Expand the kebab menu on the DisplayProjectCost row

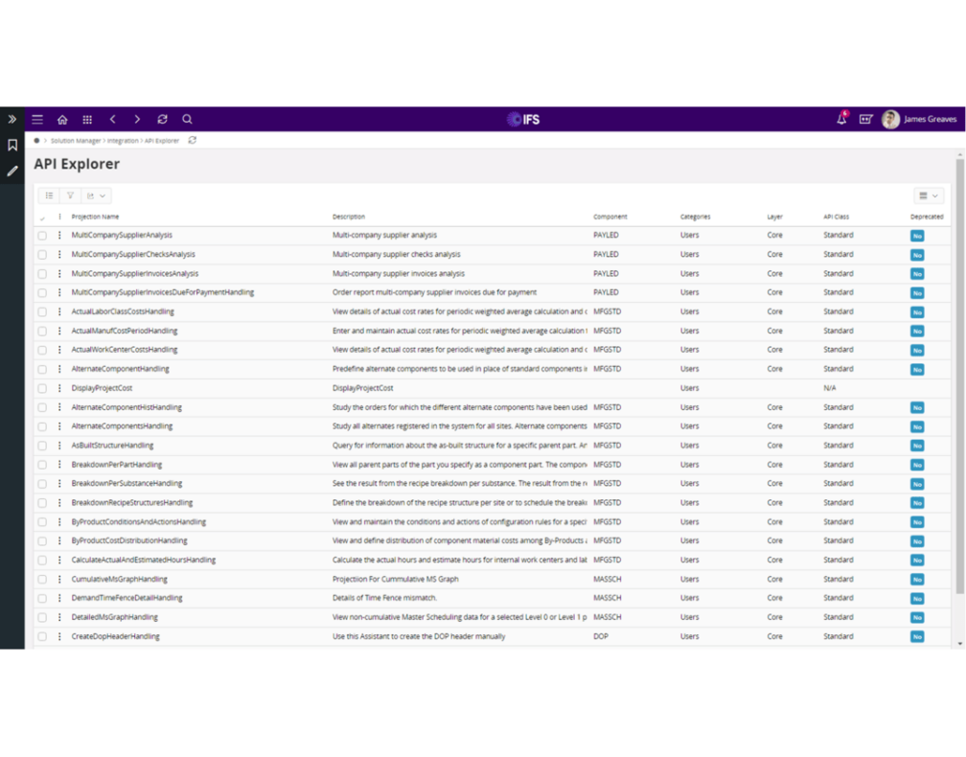tap(58, 388)
